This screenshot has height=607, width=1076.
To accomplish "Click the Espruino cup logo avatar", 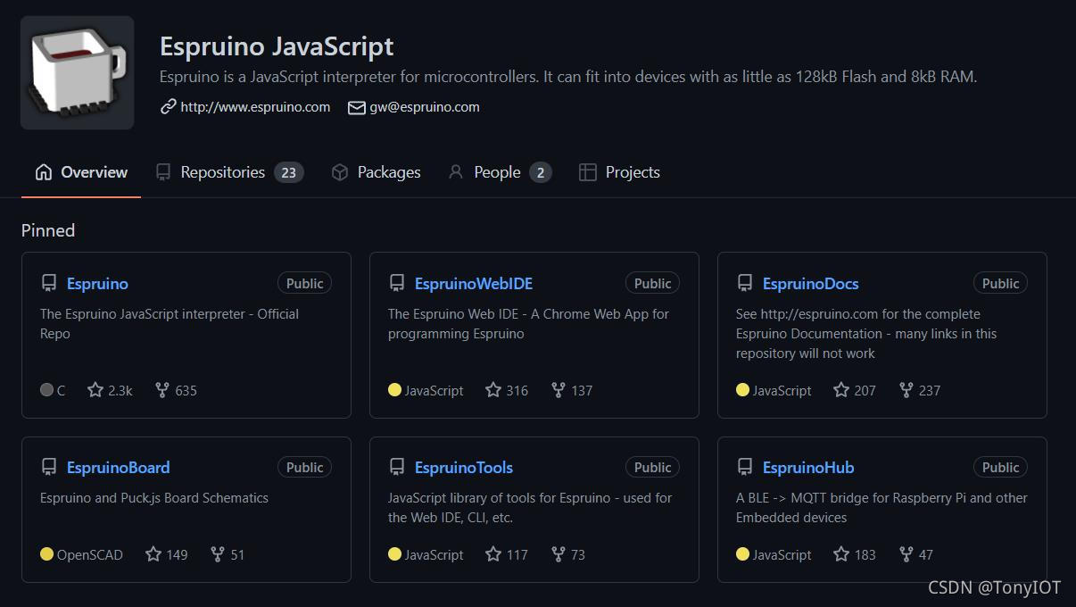I will [x=78, y=72].
